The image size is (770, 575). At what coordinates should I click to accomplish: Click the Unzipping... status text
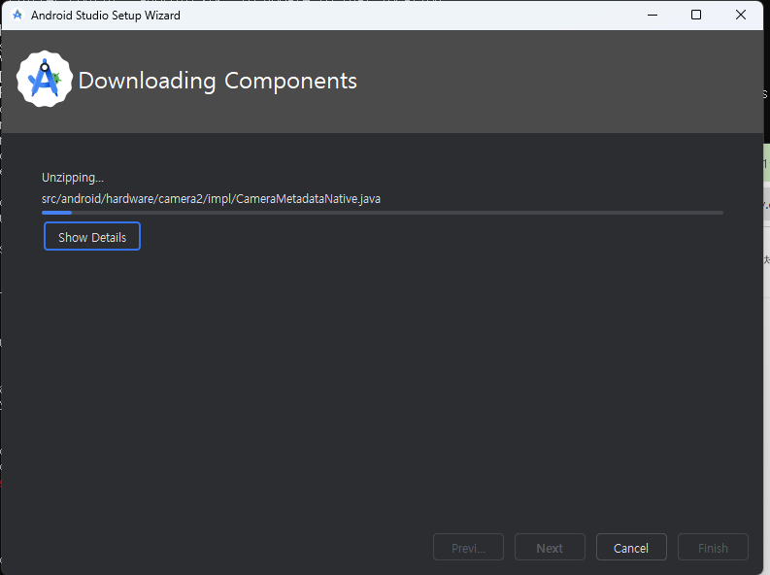(73, 178)
